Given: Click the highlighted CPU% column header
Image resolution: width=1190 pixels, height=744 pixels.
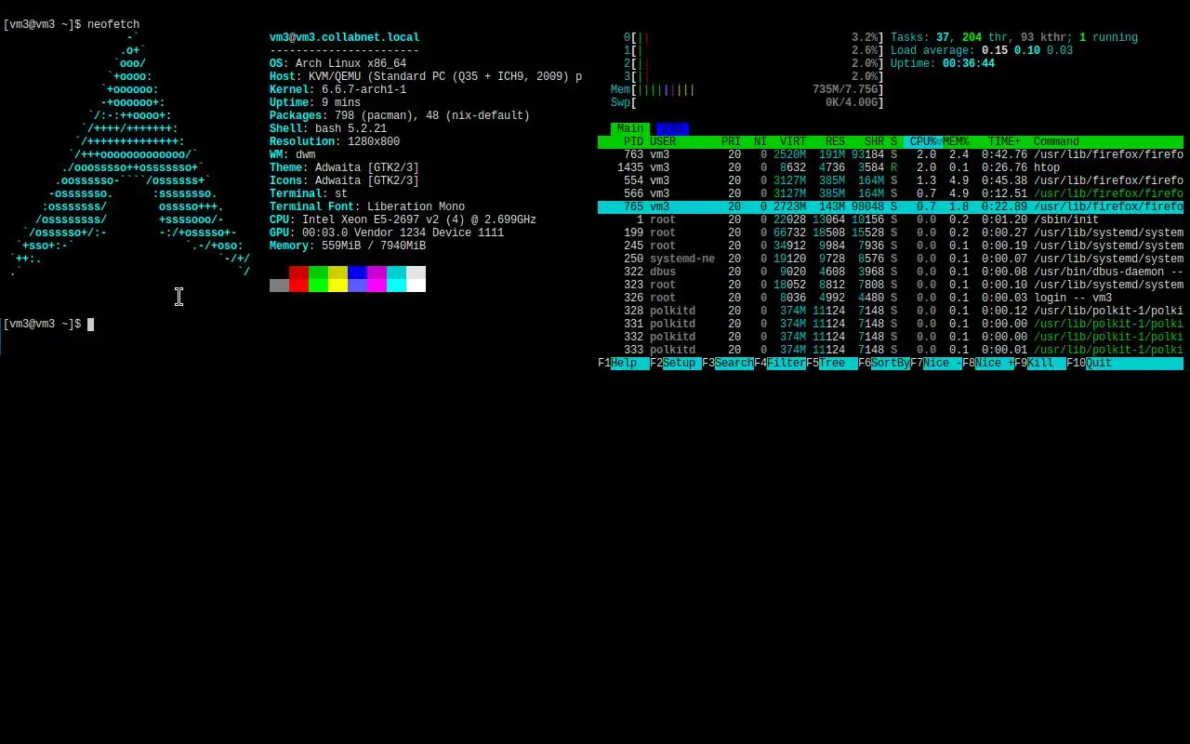Looking at the screenshot, I should click(x=923, y=141).
